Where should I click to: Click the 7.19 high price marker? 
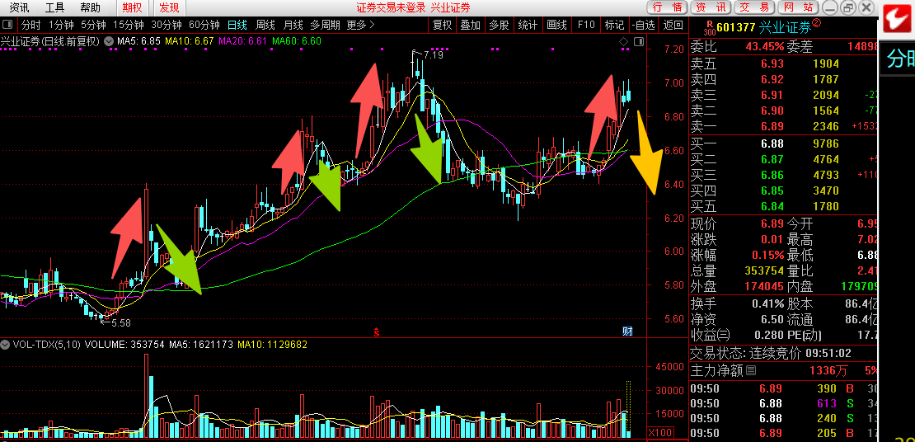point(434,55)
